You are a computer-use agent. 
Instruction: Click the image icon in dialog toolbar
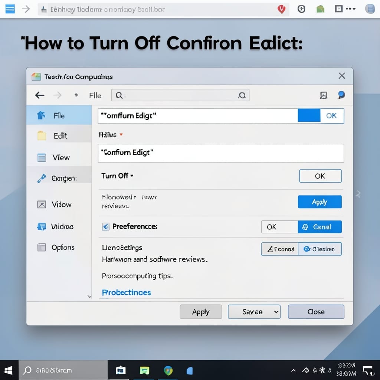(x=324, y=95)
